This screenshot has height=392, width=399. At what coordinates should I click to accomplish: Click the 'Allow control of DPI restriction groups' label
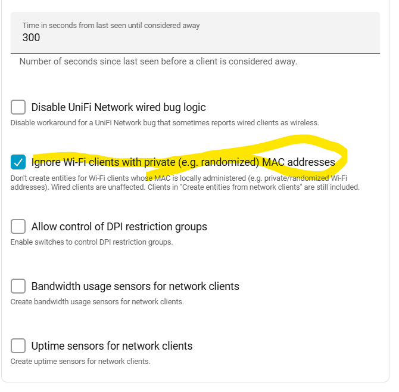pos(119,227)
